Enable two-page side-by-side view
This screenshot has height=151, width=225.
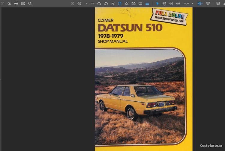pyautogui.click(x=133, y=4)
